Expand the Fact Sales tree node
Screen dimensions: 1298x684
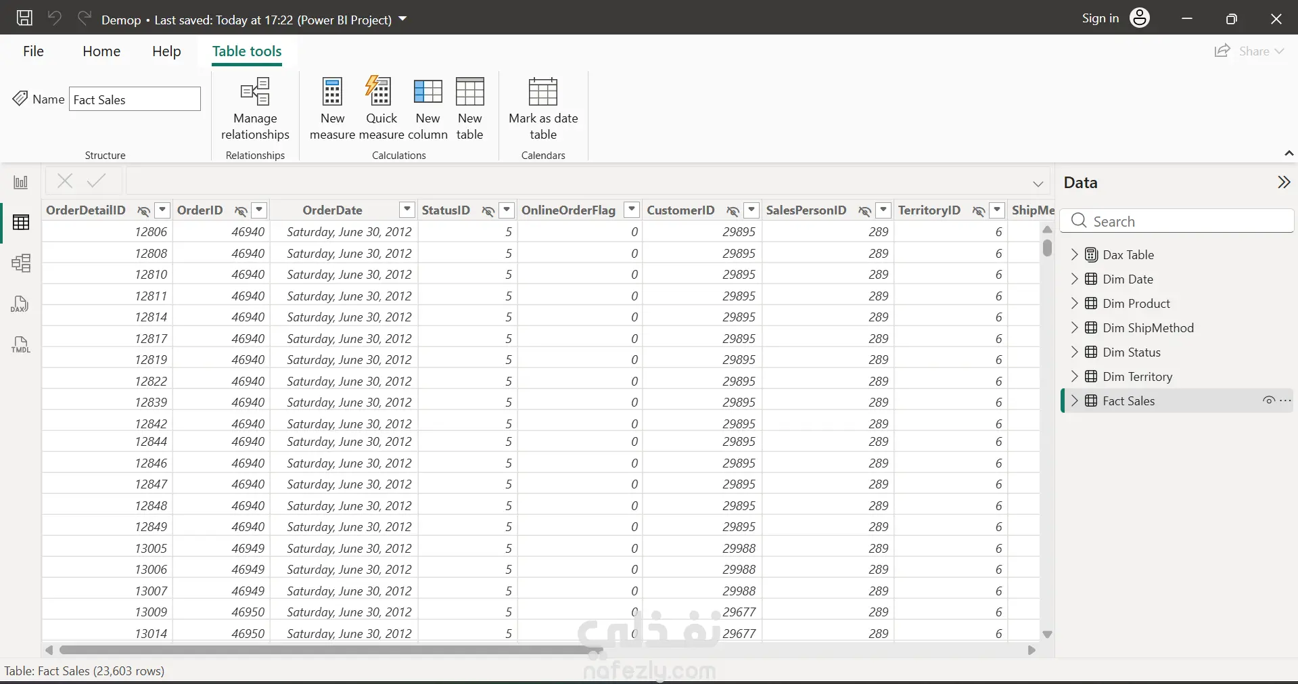[1074, 401]
